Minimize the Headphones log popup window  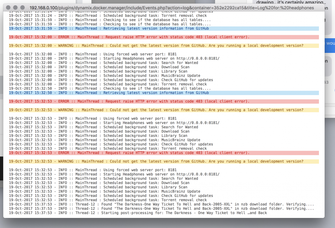(15, 8)
